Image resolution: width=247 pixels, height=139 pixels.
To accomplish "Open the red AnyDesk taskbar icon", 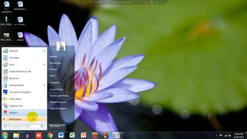I will click(39, 136).
